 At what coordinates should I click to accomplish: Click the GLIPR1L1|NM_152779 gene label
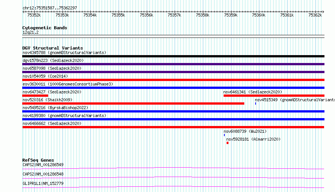[43, 183]
